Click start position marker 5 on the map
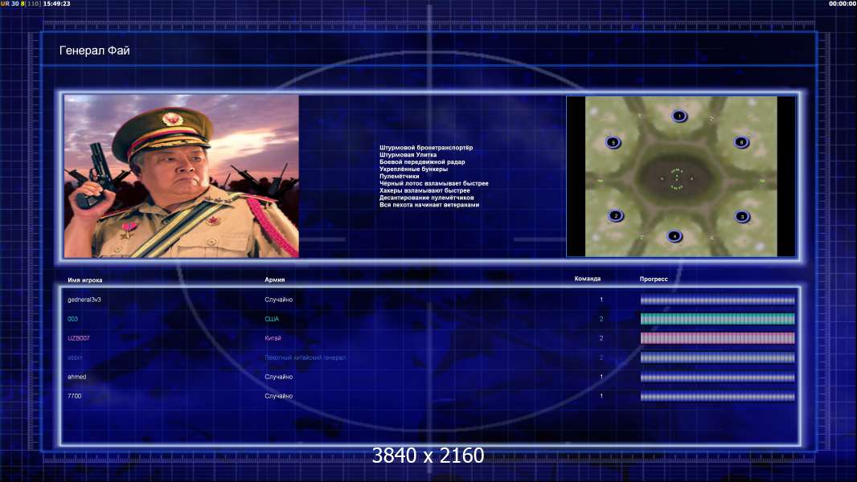Screen dimensions: 857x482 click(613, 142)
